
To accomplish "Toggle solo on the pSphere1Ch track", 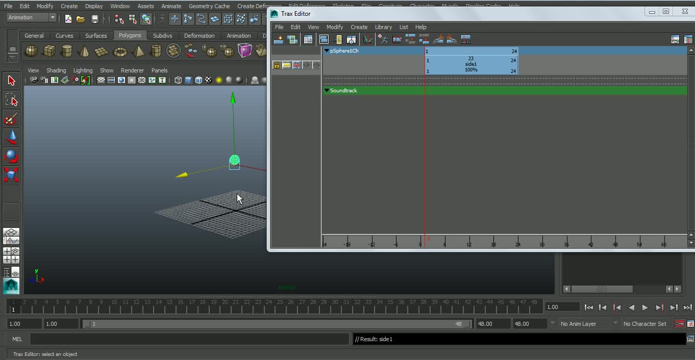I will [286, 65].
